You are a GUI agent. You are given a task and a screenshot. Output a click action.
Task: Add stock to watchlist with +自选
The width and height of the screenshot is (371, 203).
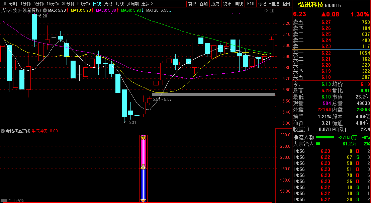point(274,4)
